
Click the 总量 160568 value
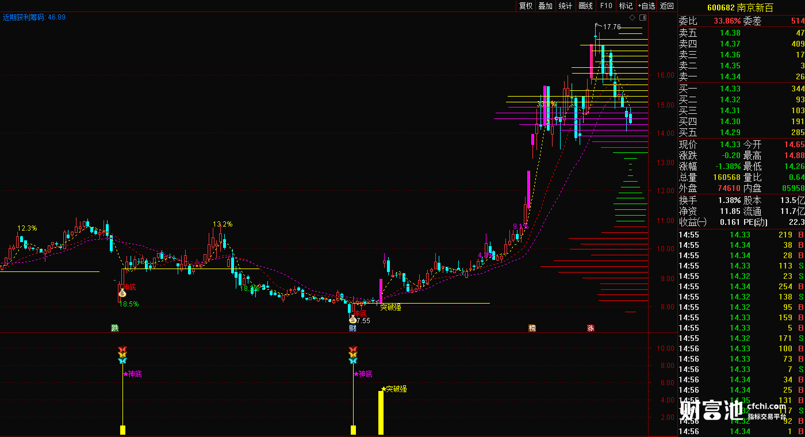coord(726,178)
